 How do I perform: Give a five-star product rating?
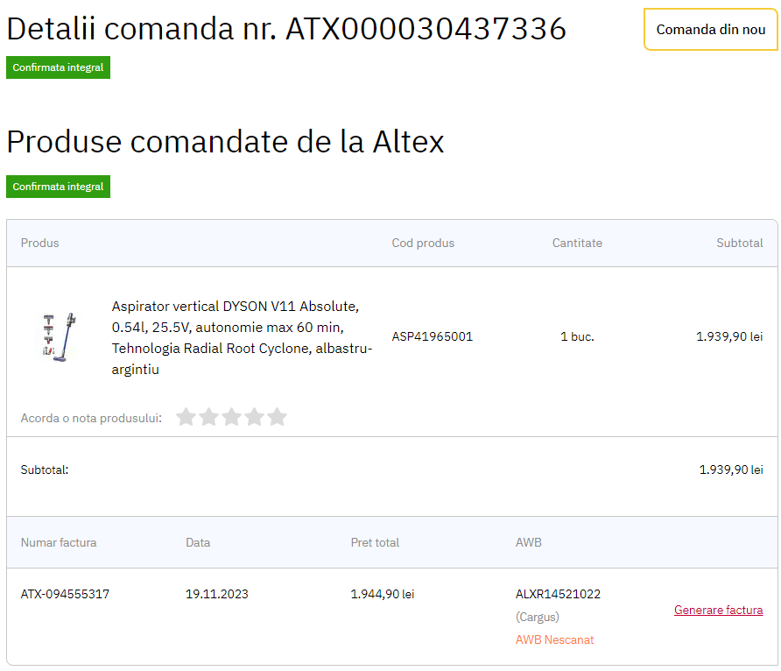(277, 417)
